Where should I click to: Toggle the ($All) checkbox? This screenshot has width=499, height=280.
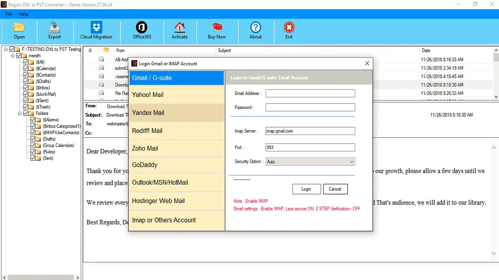pyautogui.click(x=26, y=62)
